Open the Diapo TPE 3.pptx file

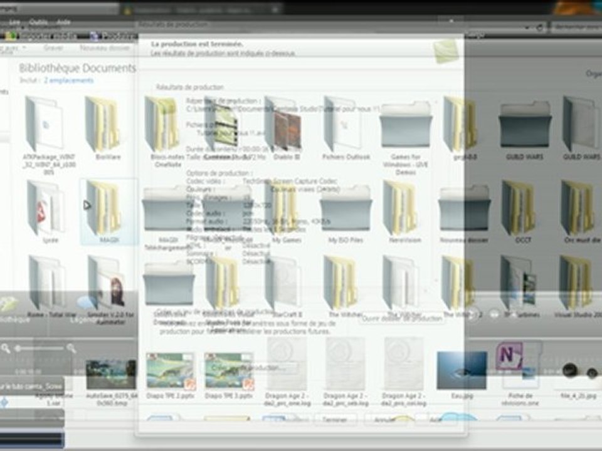pyautogui.click(x=229, y=375)
